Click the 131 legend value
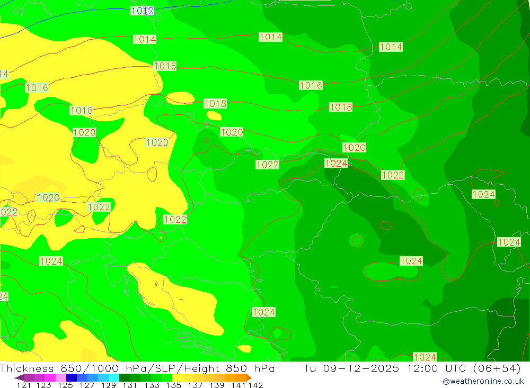Image resolution: width=530 pixels, height=388 pixels. point(130,385)
